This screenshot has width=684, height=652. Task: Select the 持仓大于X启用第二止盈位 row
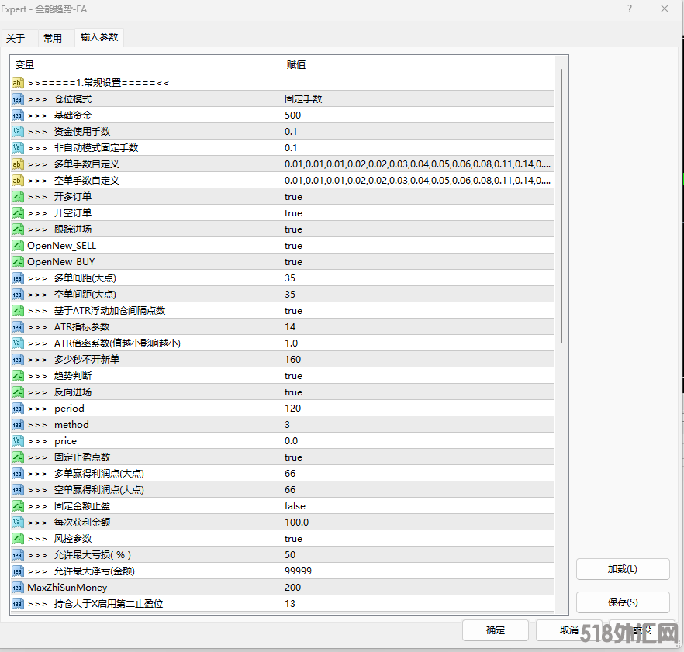point(282,604)
